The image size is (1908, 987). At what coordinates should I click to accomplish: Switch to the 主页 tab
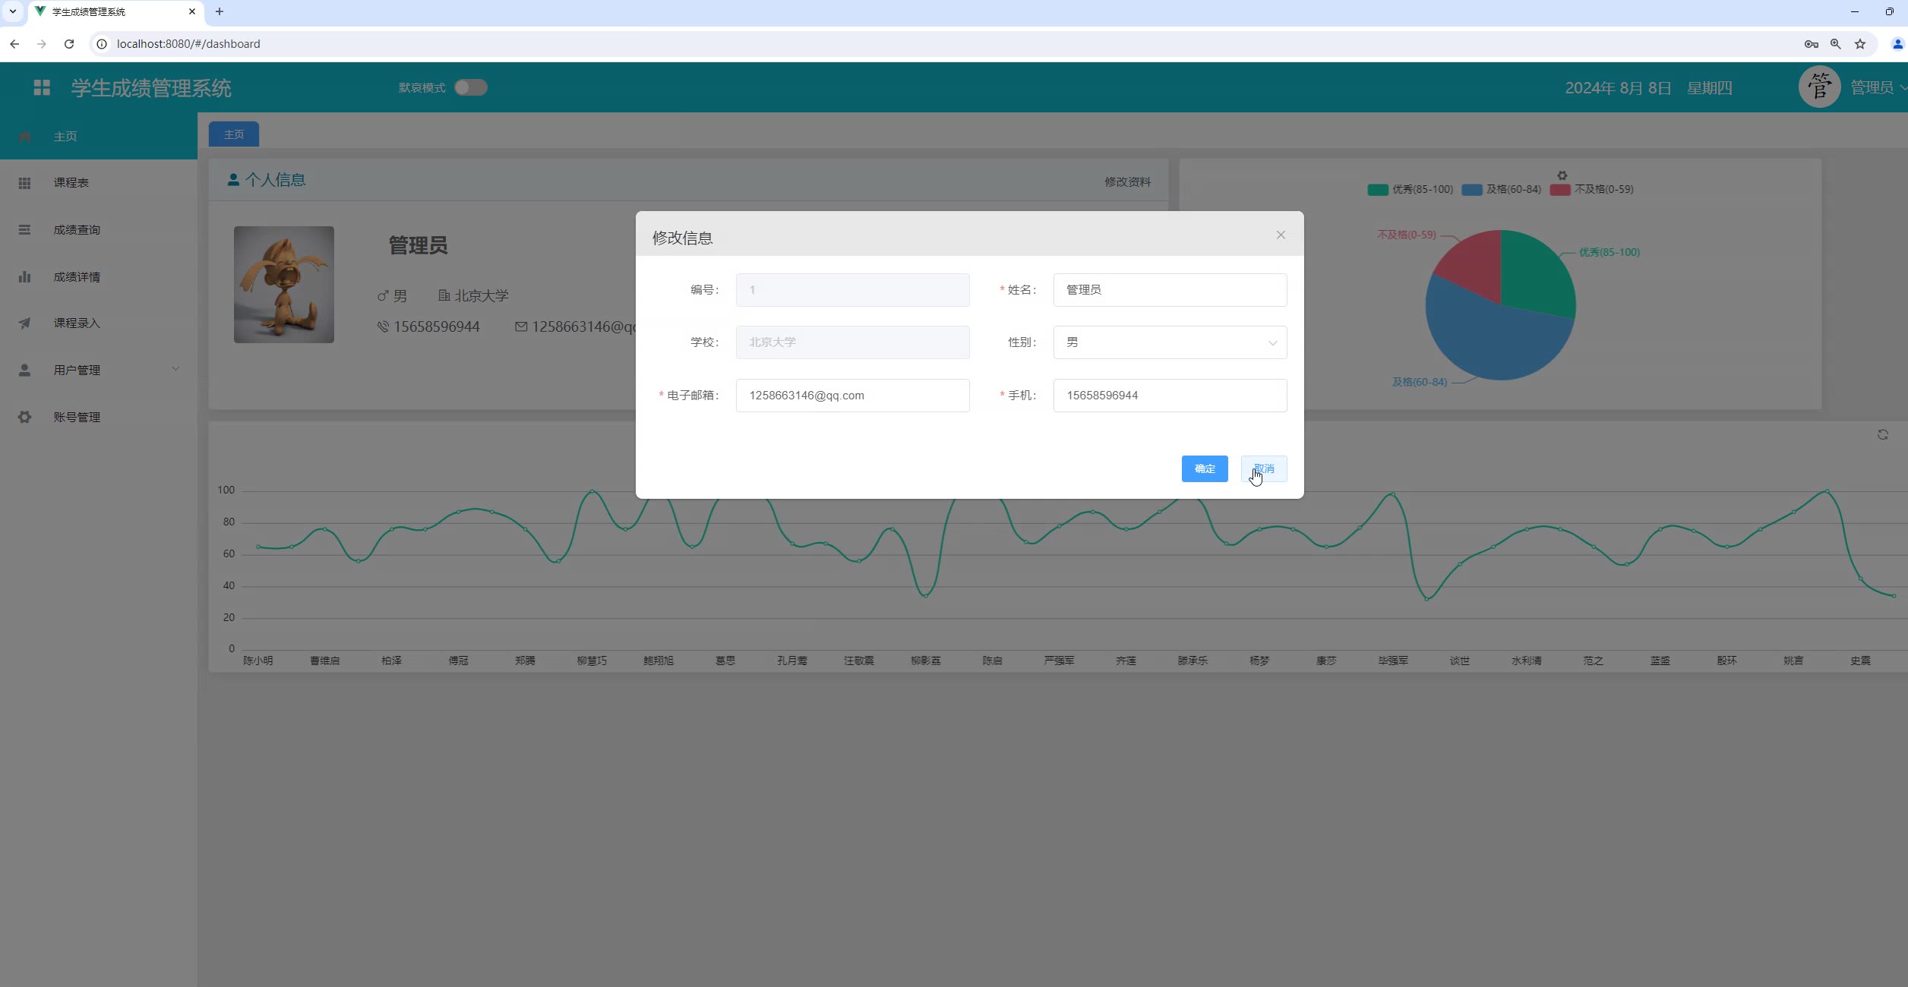[234, 134]
